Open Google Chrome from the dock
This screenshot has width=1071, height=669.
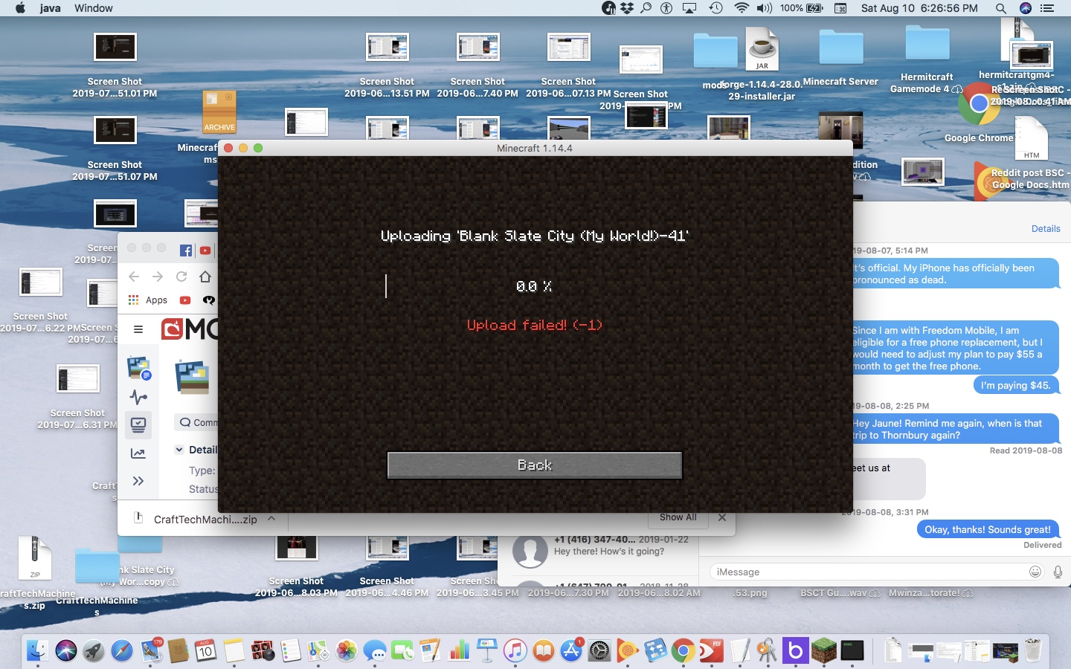[684, 651]
